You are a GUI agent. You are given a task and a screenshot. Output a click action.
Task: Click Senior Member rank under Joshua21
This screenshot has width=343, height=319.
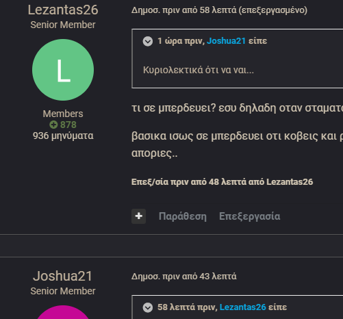(x=63, y=291)
